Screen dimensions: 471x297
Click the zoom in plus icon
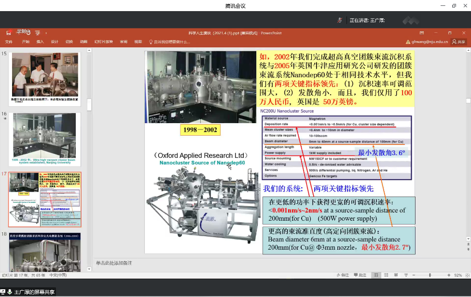point(448,275)
